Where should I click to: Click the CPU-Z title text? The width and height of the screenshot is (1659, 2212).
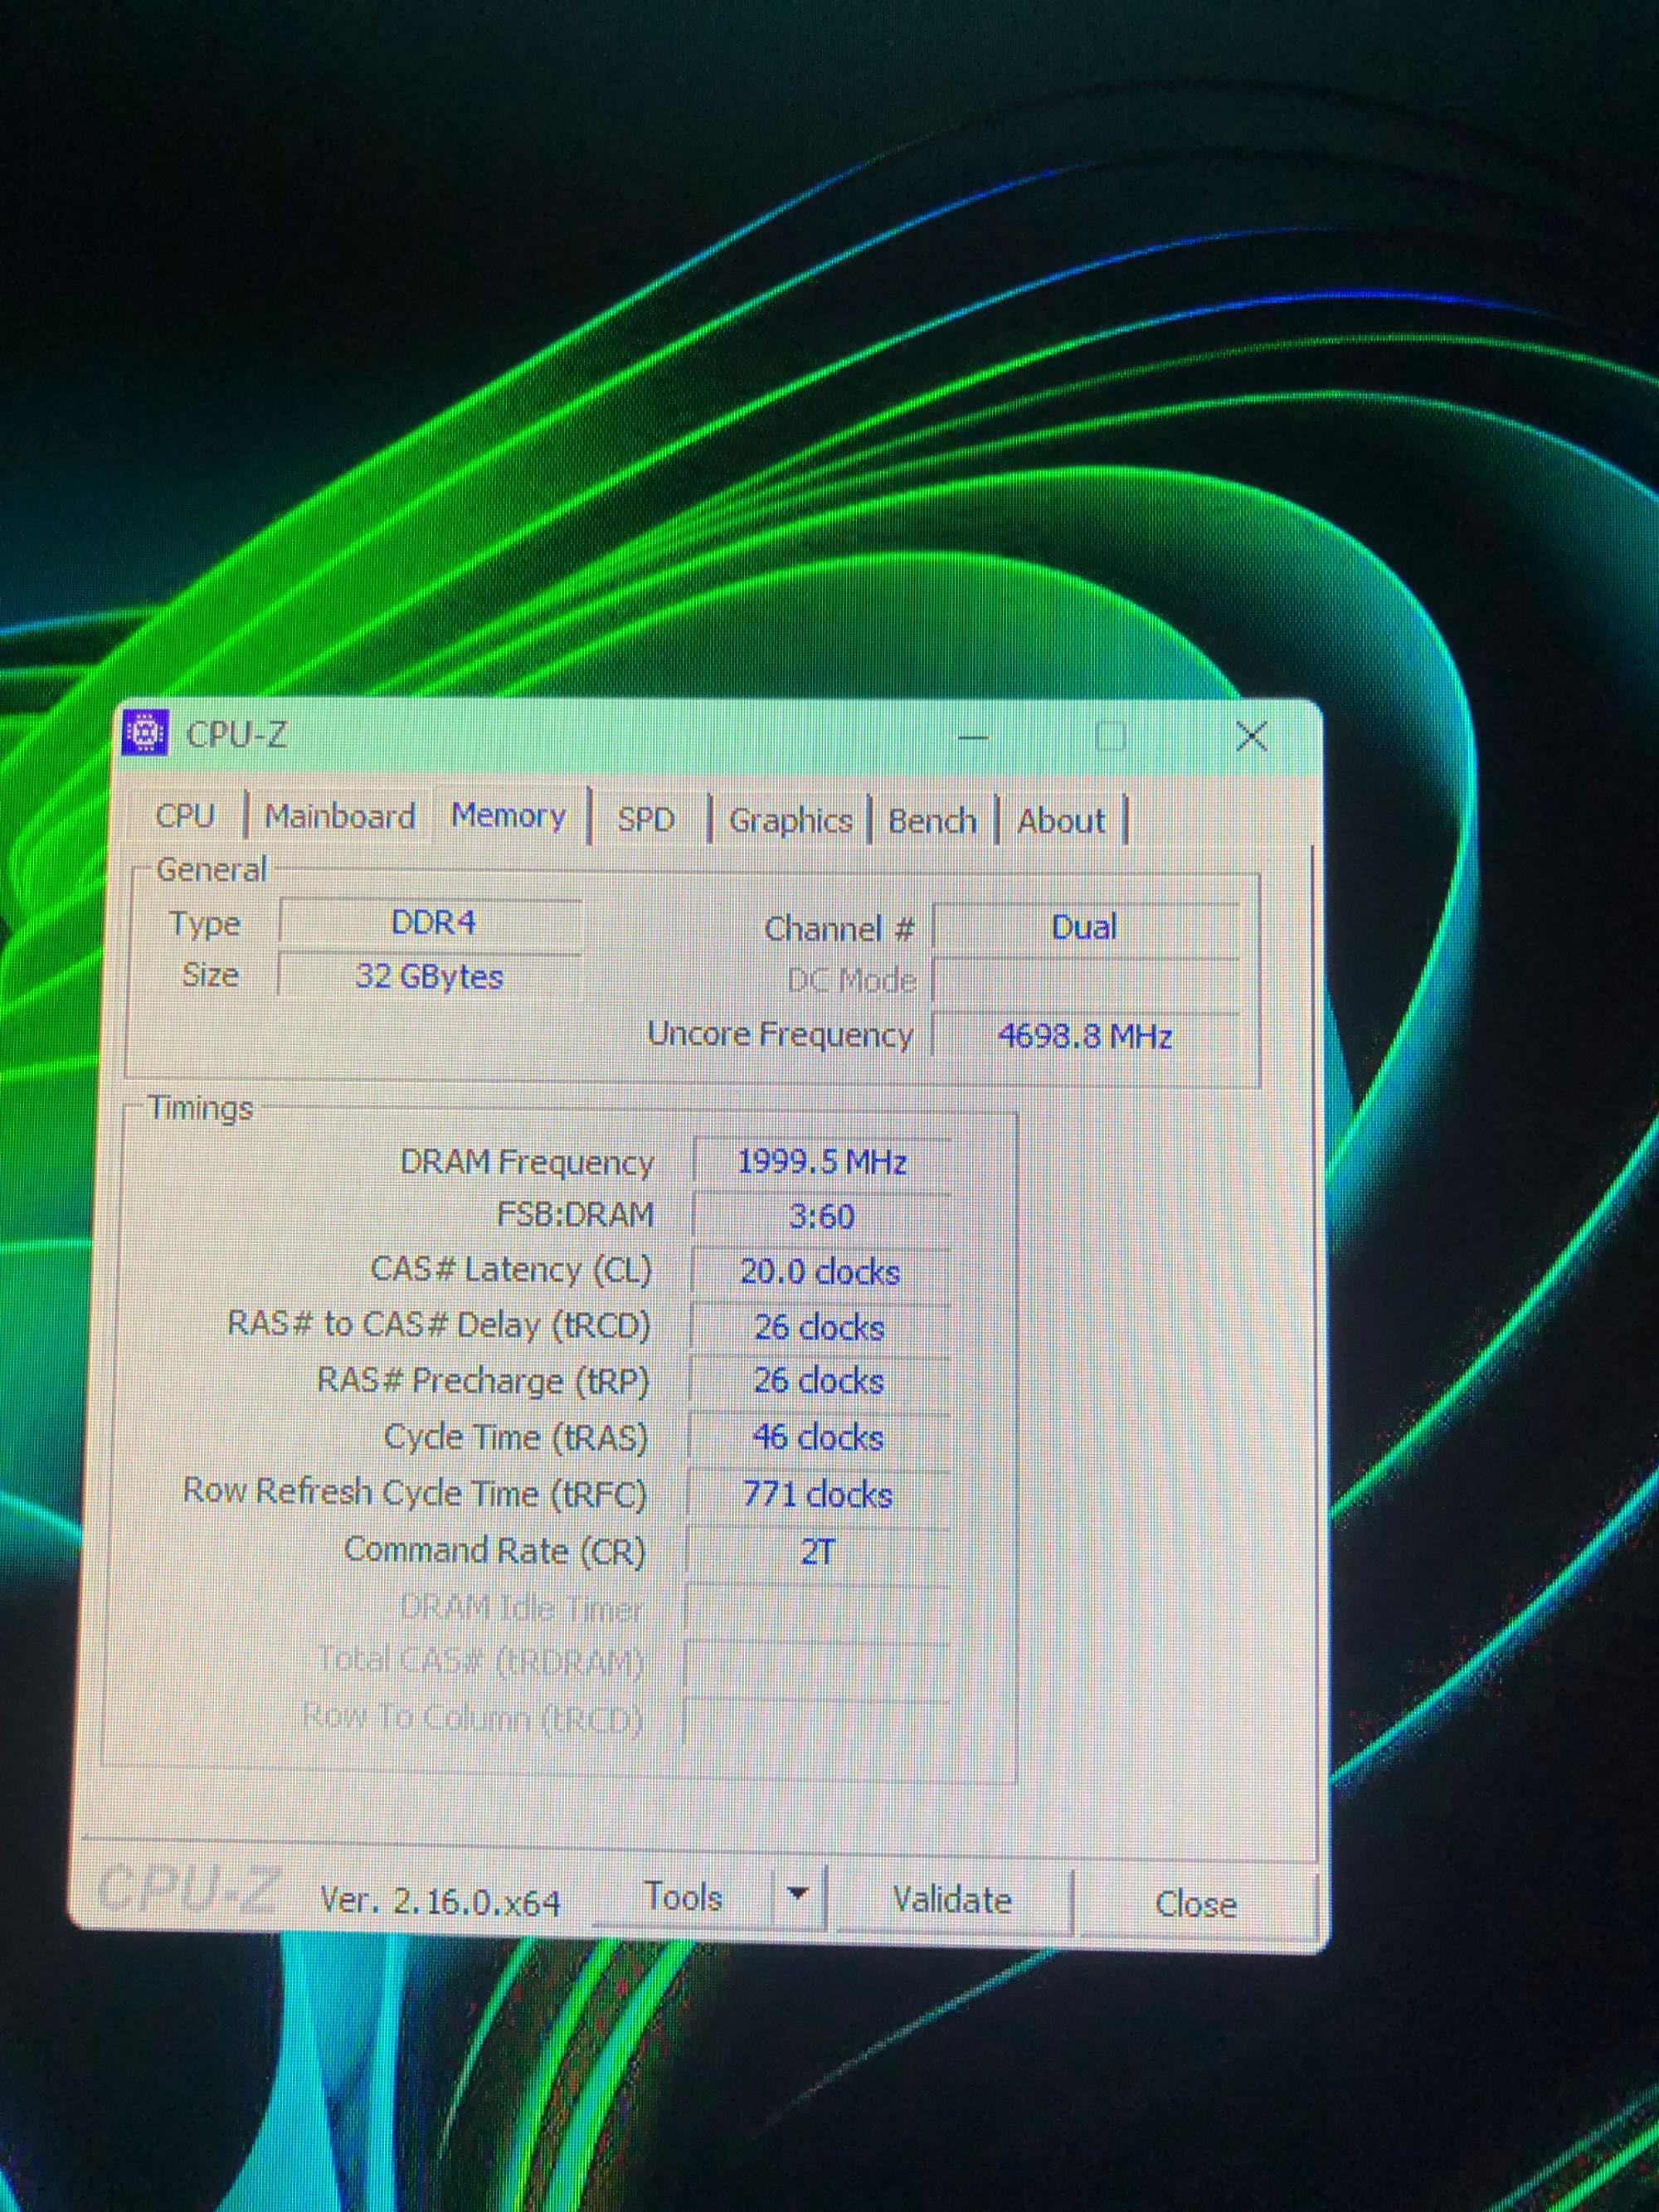pyautogui.click(x=237, y=735)
